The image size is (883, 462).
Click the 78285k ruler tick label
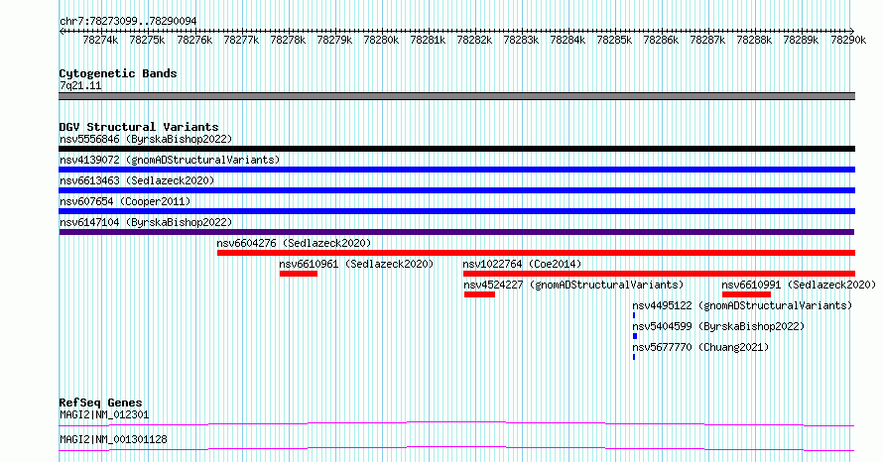click(x=614, y=40)
